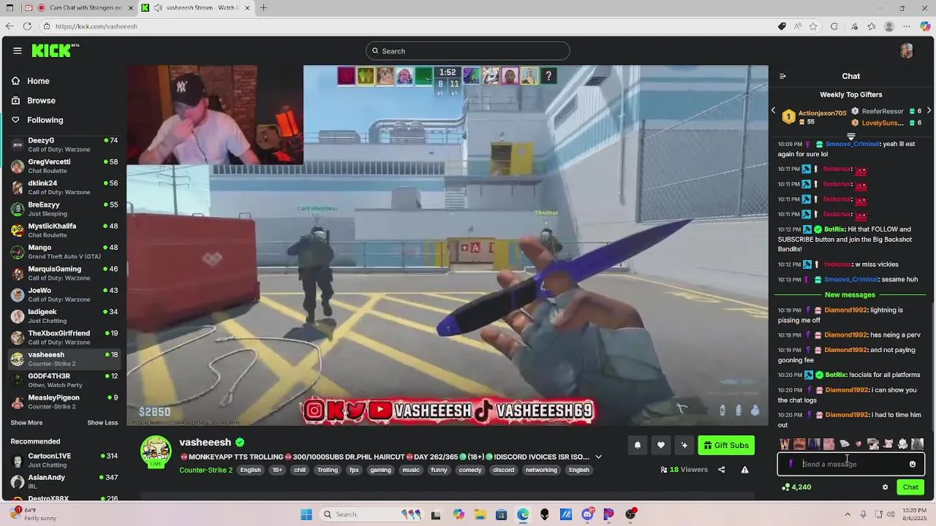Click the browser address bar URL
936x526 pixels.
point(96,26)
